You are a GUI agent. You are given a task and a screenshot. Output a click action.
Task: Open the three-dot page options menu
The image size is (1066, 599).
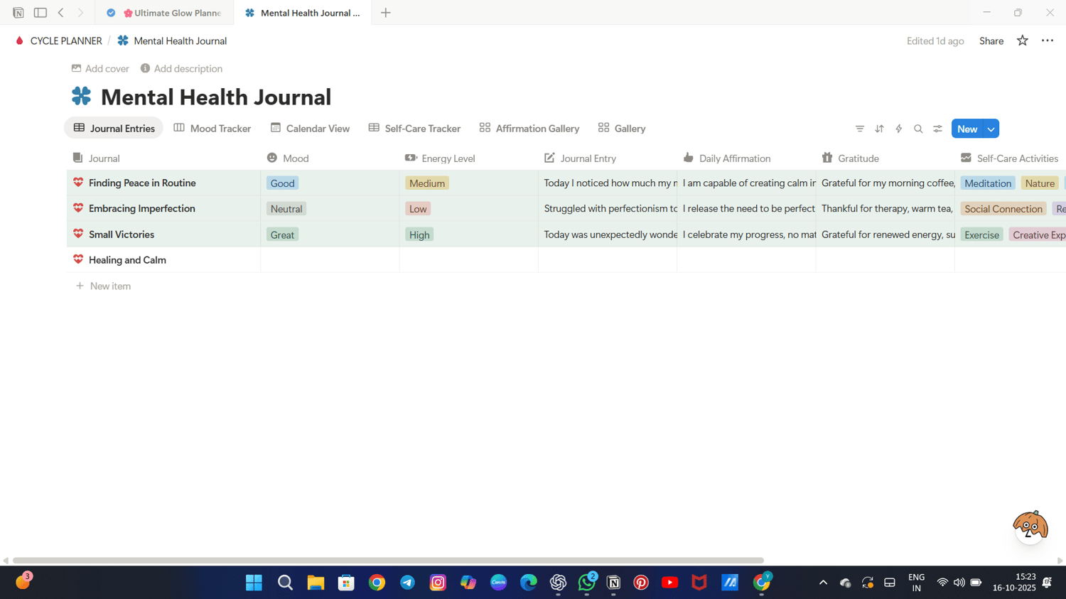coord(1048,41)
